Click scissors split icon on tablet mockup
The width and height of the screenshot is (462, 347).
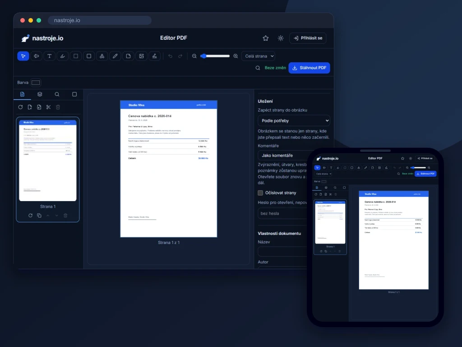pyautogui.click(x=331, y=194)
